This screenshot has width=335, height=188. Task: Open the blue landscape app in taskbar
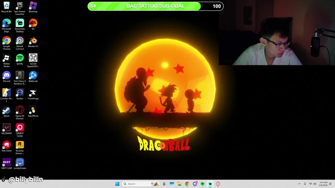click(172, 184)
